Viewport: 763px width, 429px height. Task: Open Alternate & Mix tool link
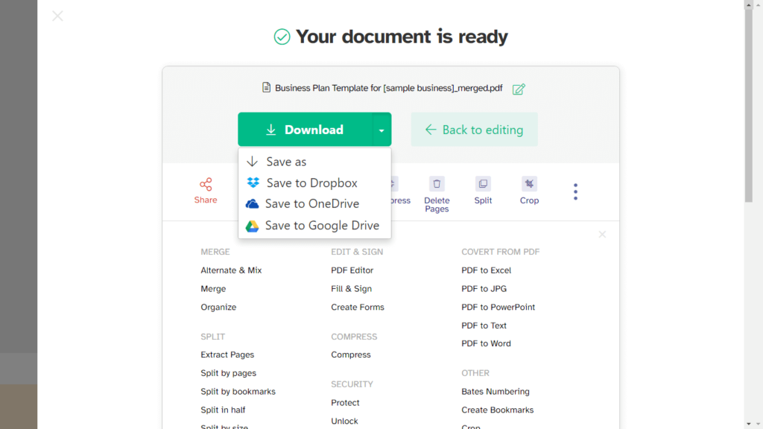231,270
